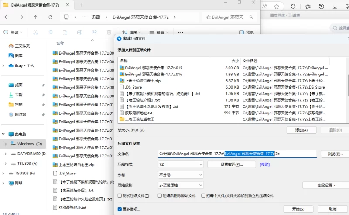The height and width of the screenshot is (215, 349).
Task: Expand the DATADRIVE0 tree node
Action: pyautogui.click(x=6, y=154)
